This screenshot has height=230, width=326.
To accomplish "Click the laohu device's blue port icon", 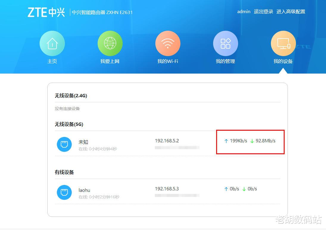I will click(x=64, y=193).
